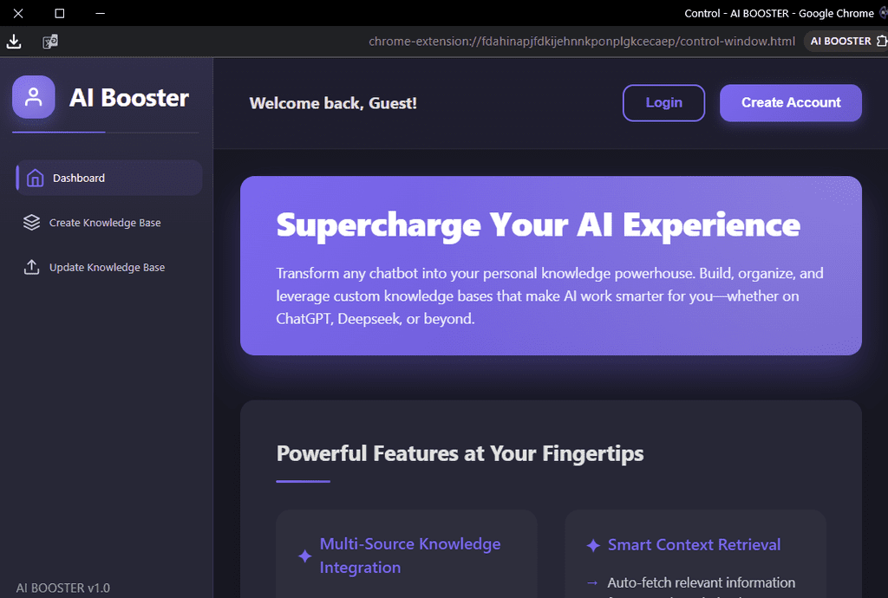Open the Dashboard sidebar item
This screenshot has width=888, height=598.
(108, 178)
